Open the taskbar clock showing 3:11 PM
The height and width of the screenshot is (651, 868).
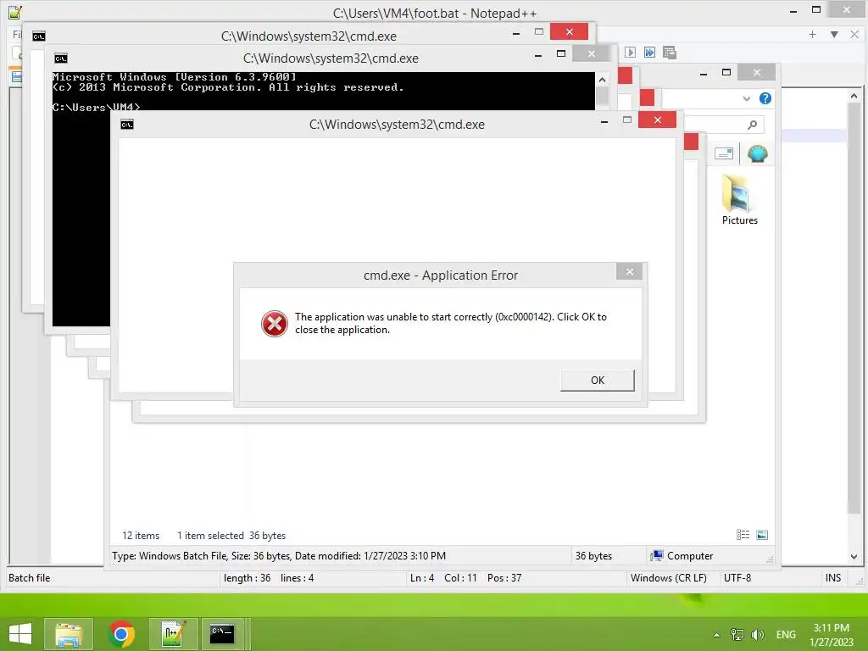pos(831,635)
